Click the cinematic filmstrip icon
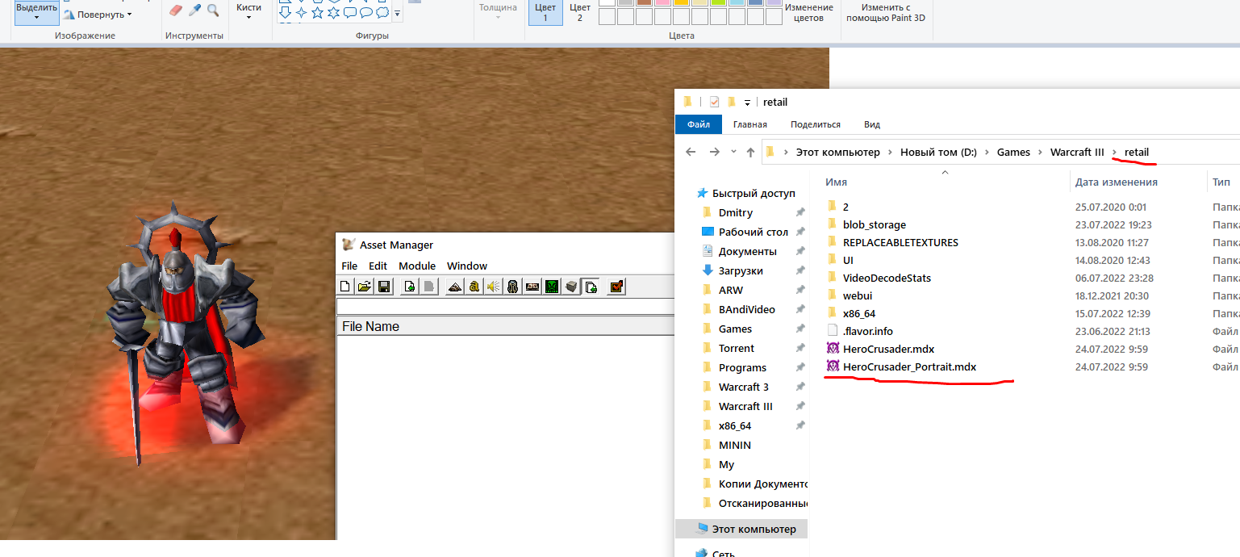Image resolution: width=1240 pixels, height=557 pixels. coord(532,286)
